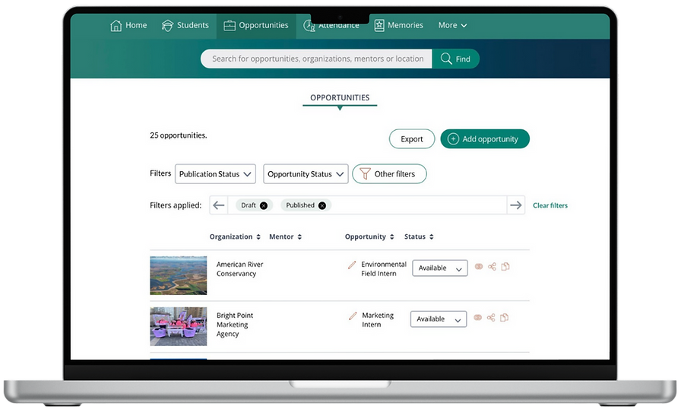Change Marketing Intern status dropdown

point(439,319)
